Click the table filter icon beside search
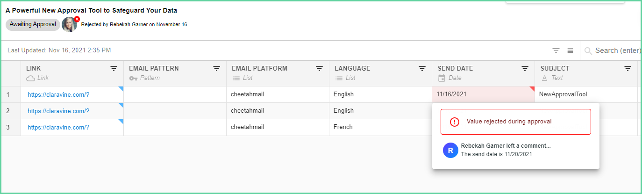 556,50
